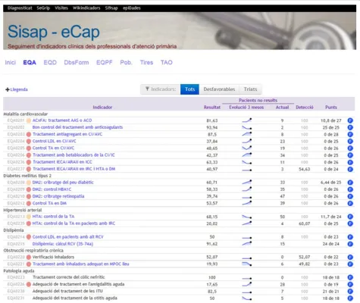The height and width of the screenshot is (303, 360).
Task: Click blue icon in Control TA en DM row
Action: pyautogui.click(x=350, y=203)
